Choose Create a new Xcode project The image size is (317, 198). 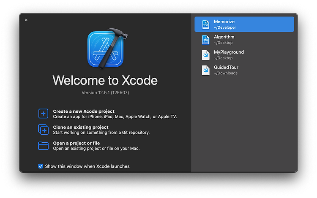point(84,111)
